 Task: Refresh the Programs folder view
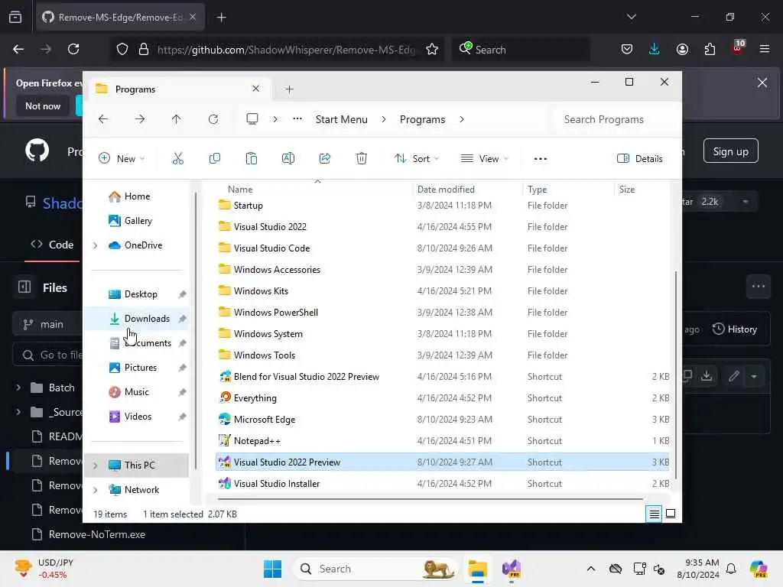(x=213, y=119)
